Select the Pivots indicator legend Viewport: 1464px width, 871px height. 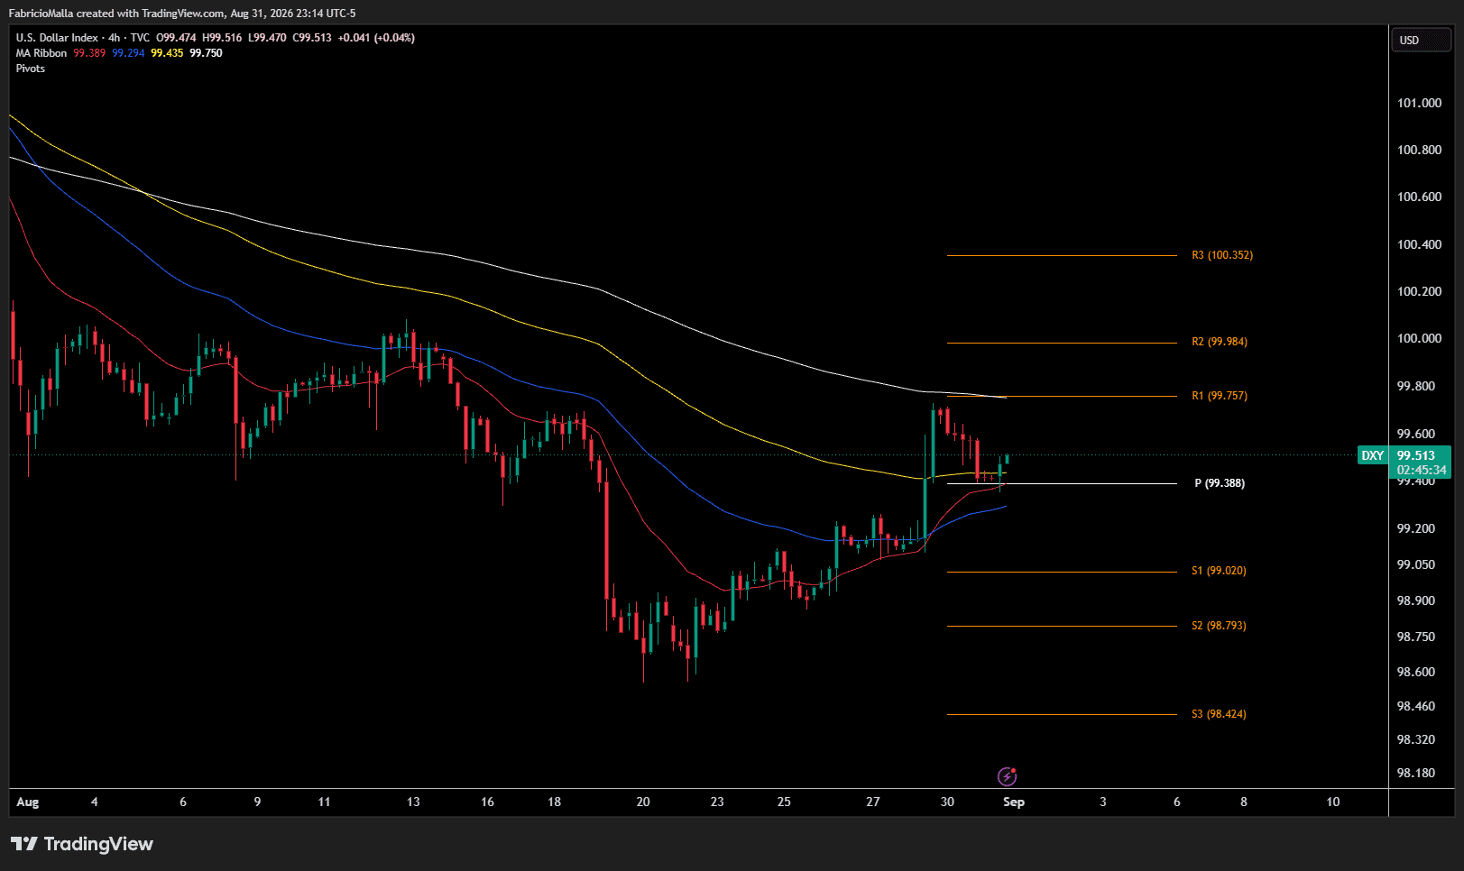click(31, 69)
